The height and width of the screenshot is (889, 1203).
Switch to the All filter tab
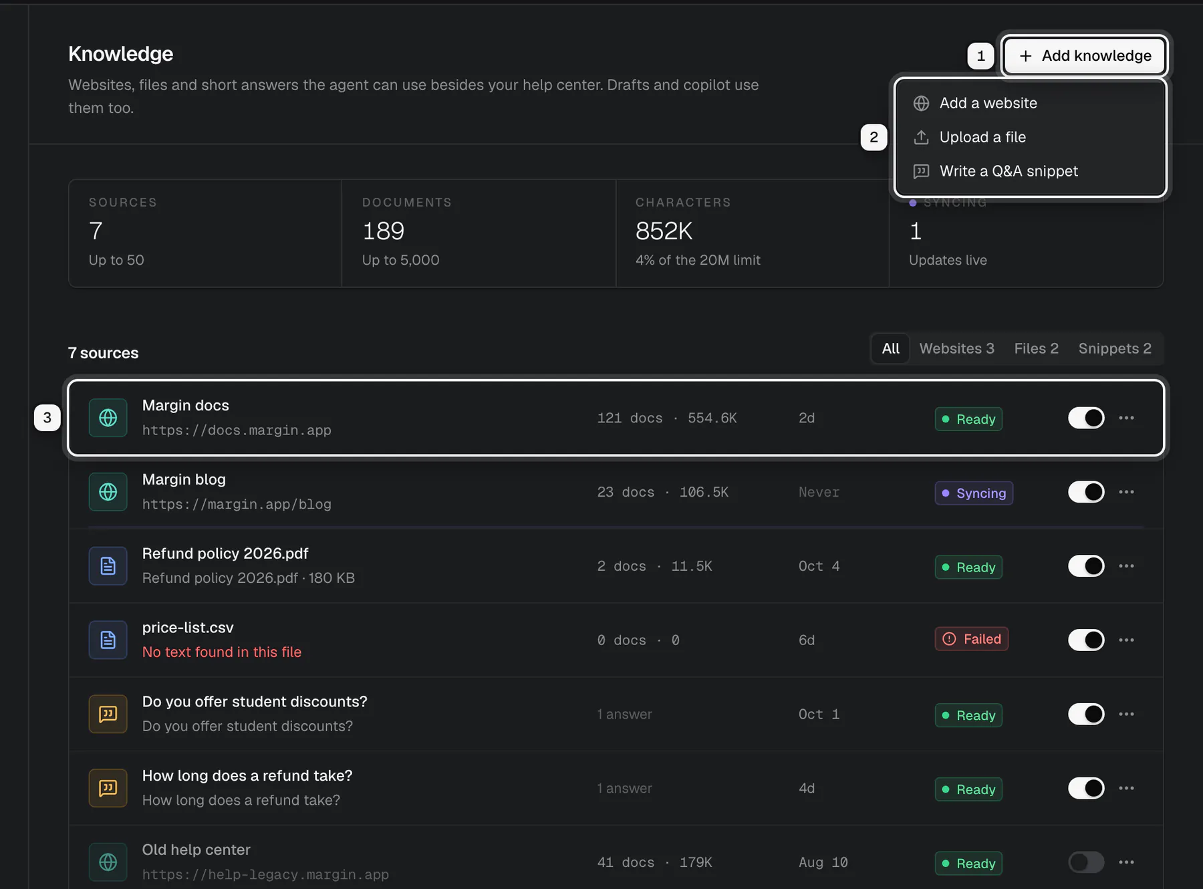[x=890, y=348]
